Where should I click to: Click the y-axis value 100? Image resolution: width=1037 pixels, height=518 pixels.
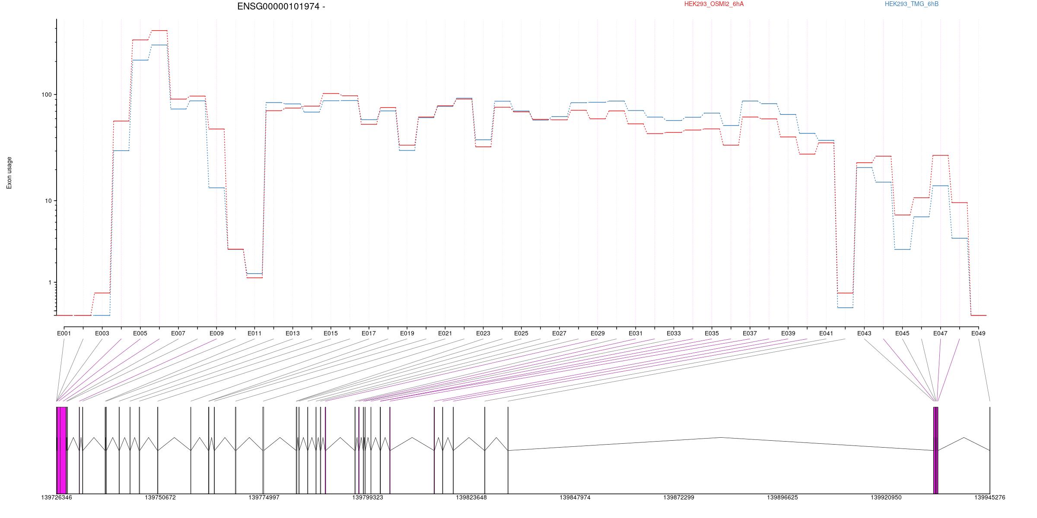point(46,95)
